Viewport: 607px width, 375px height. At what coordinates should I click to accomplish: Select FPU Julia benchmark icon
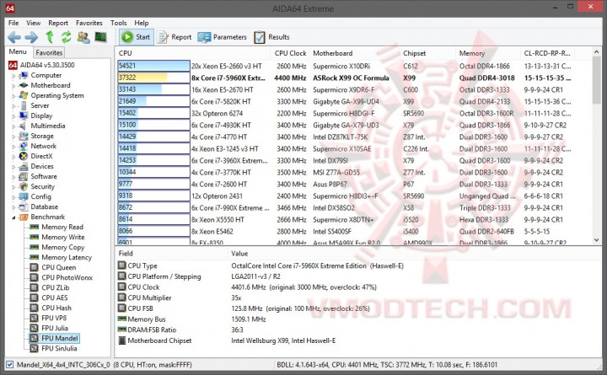(x=35, y=328)
